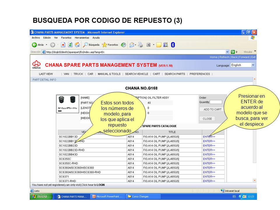Open the Herramientas menu
The image size is (280, 210).
[x=82, y=38]
